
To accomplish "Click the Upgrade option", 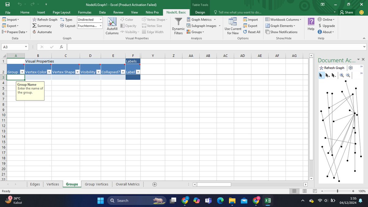I will tap(326, 26).
